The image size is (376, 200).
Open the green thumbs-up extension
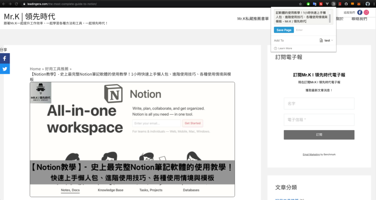click(308, 4)
